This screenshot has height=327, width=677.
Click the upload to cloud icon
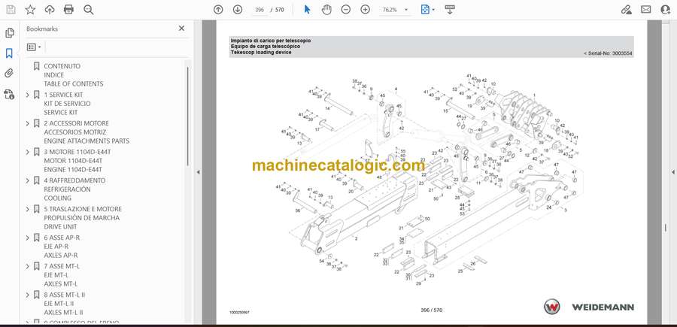pyautogui.click(x=50, y=10)
